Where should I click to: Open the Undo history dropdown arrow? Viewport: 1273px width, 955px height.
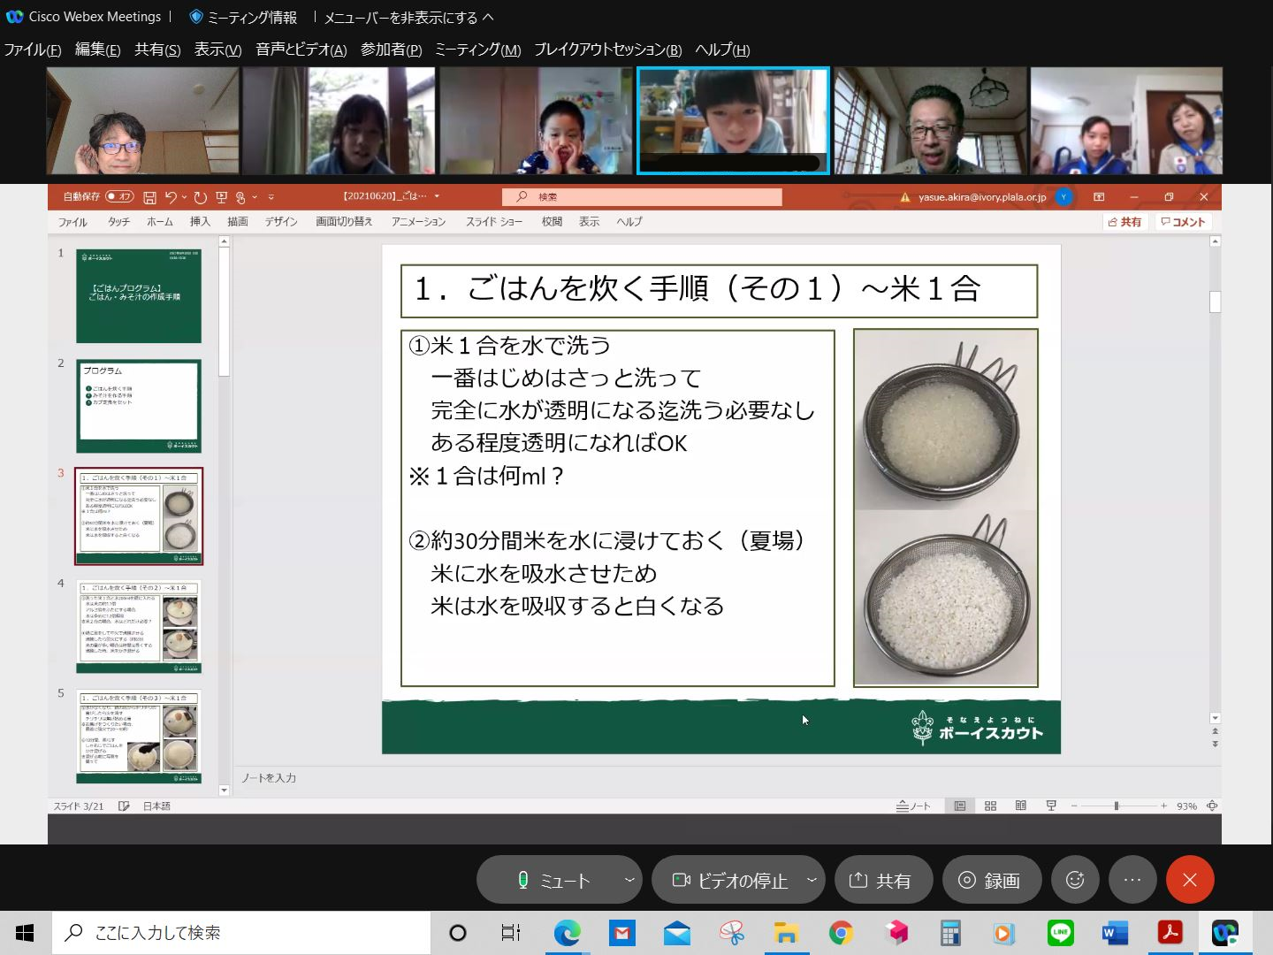(184, 197)
